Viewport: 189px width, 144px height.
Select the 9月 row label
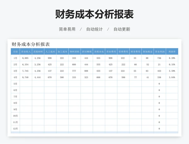coord(15,109)
